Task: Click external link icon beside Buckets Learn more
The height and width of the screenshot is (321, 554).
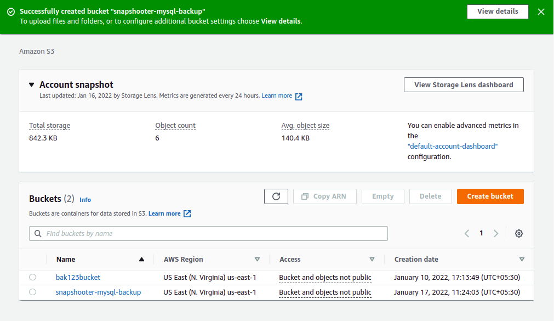Action: click(187, 214)
